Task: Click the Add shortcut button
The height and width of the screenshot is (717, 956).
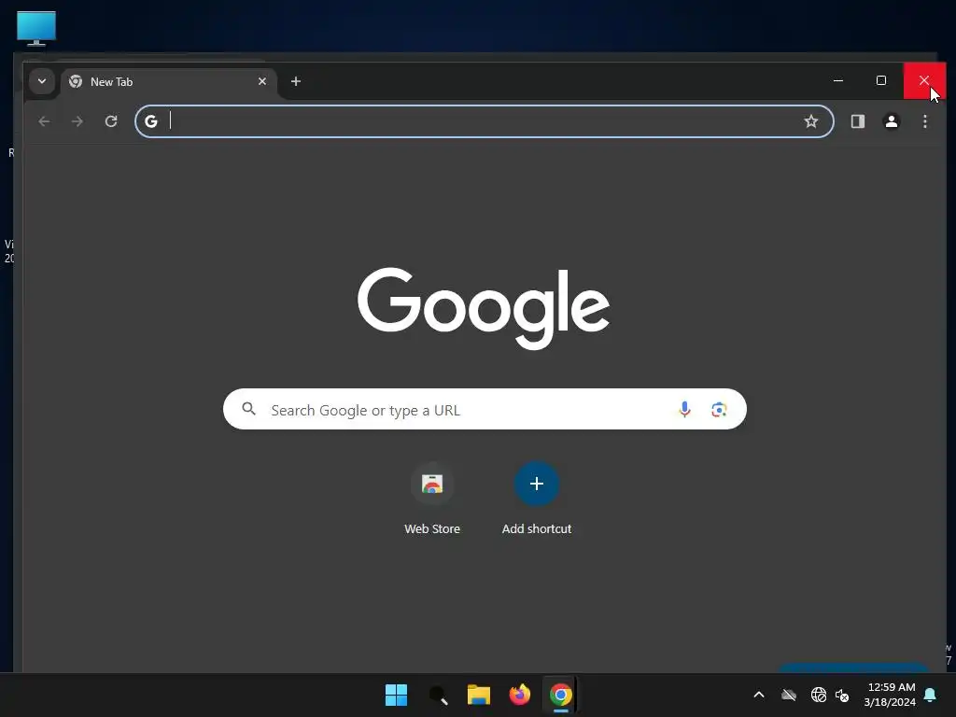Action: pyautogui.click(x=537, y=499)
